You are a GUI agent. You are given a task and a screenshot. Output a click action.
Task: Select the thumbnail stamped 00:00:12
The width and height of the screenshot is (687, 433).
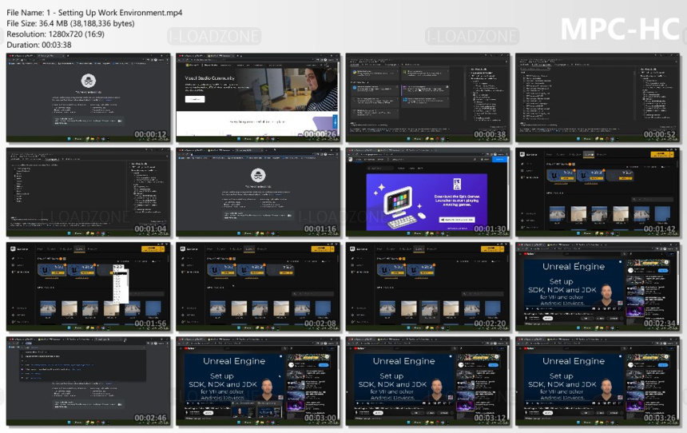pyautogui.click(x=89, y=97)
